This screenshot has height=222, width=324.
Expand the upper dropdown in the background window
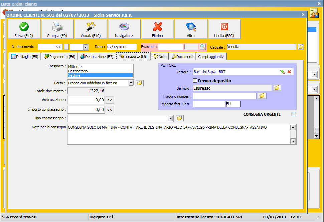point(315,74)
